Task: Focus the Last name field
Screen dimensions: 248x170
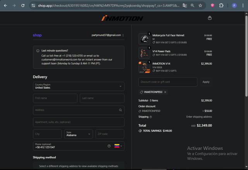Action: coord(102,98)
